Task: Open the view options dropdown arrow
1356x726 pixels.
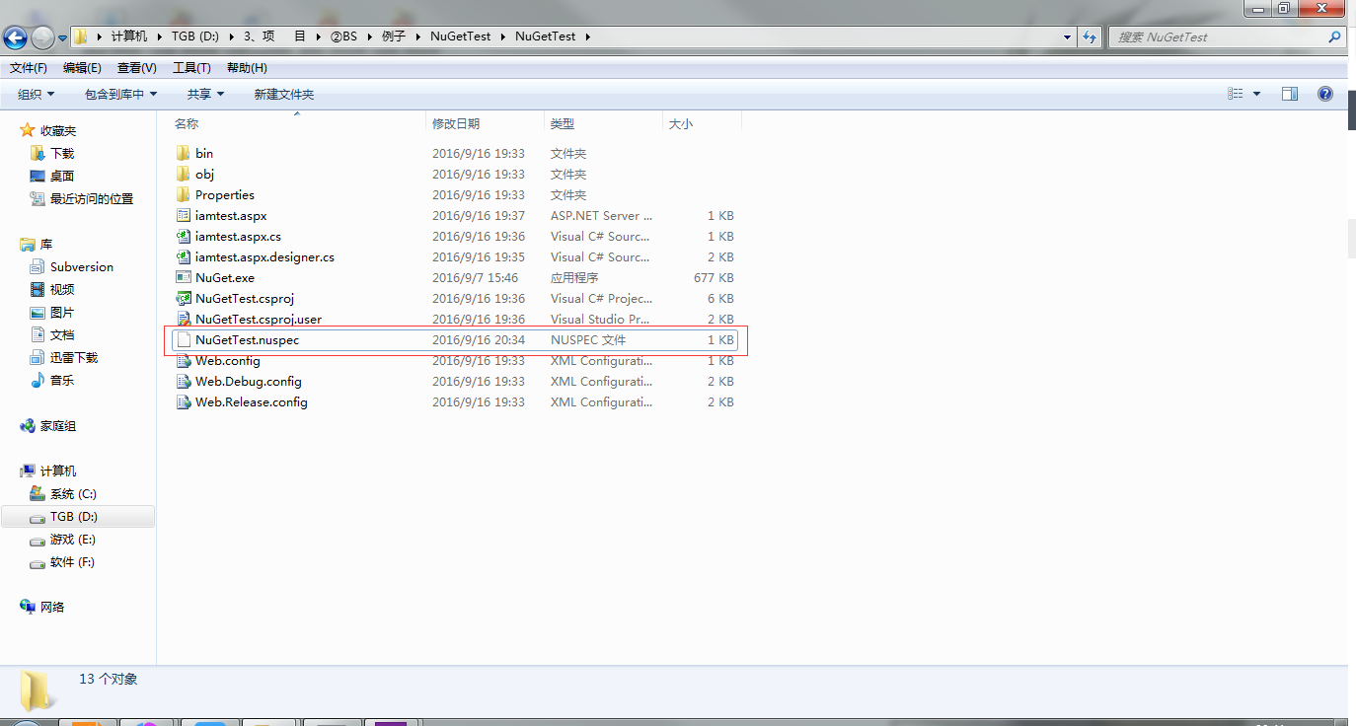Action: pyautogui.click(x=1256, y=94)
